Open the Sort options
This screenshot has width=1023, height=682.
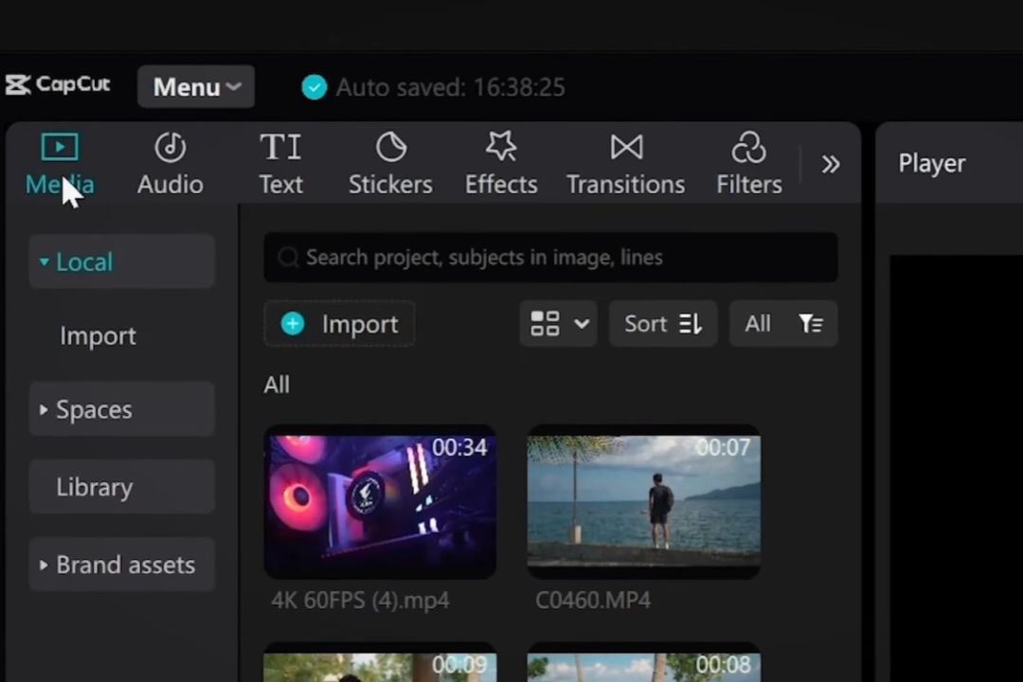(663, 323)
